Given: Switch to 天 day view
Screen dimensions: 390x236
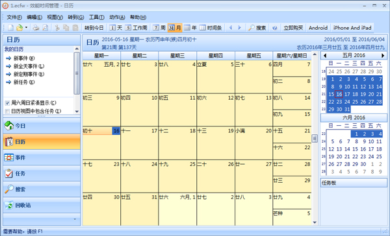Looking at the screenshot, I should point(116,28).
